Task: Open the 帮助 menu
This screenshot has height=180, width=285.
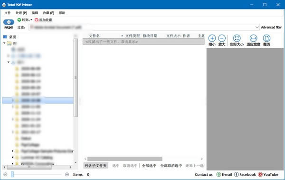Action: point(62,13)
